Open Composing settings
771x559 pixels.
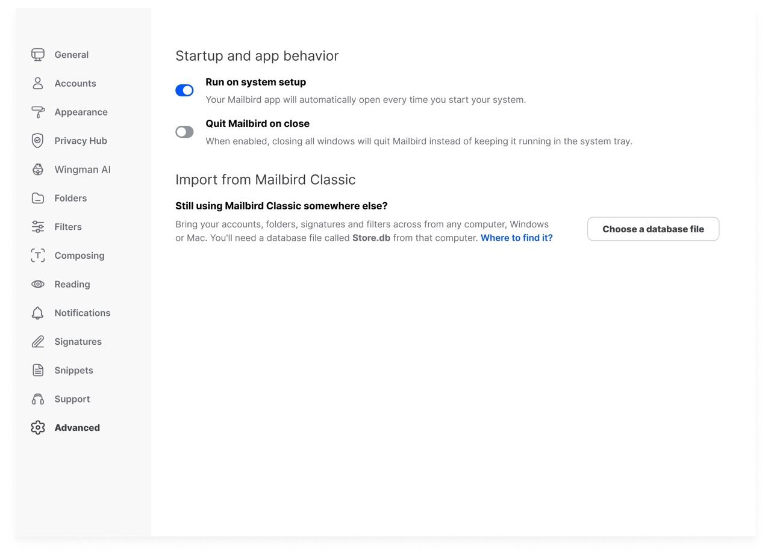(x=80, y=256)
